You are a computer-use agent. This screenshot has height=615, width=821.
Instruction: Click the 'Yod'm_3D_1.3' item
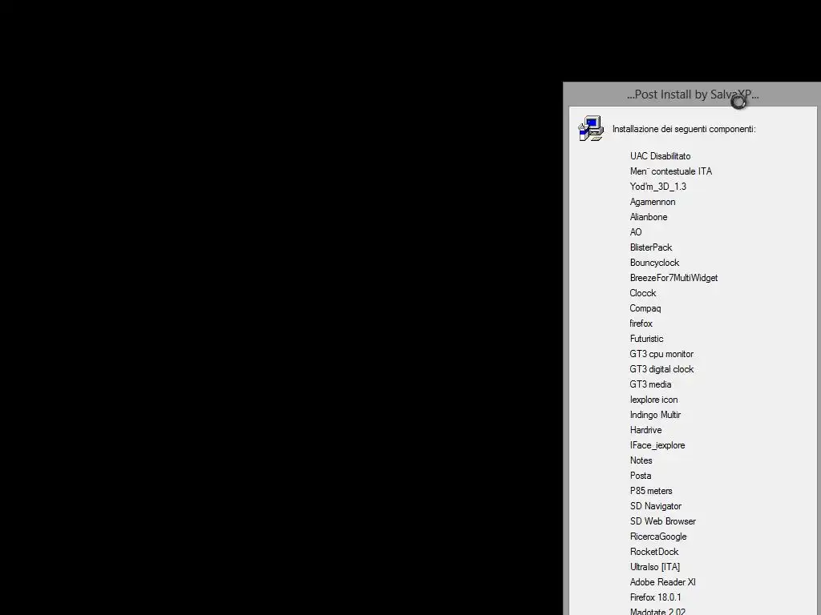coord(658,187)
